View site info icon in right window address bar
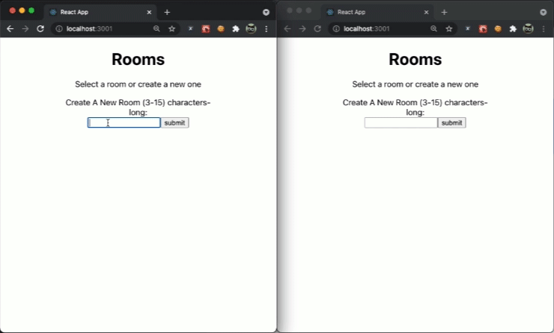554x333 pixels. click(x=336, y=29)
